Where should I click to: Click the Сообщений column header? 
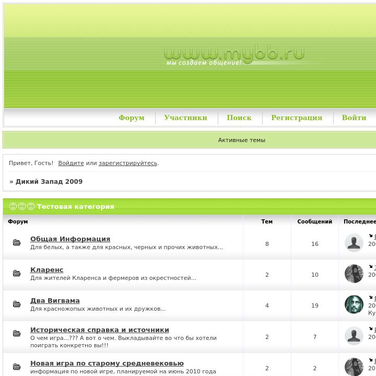(314, 221)
